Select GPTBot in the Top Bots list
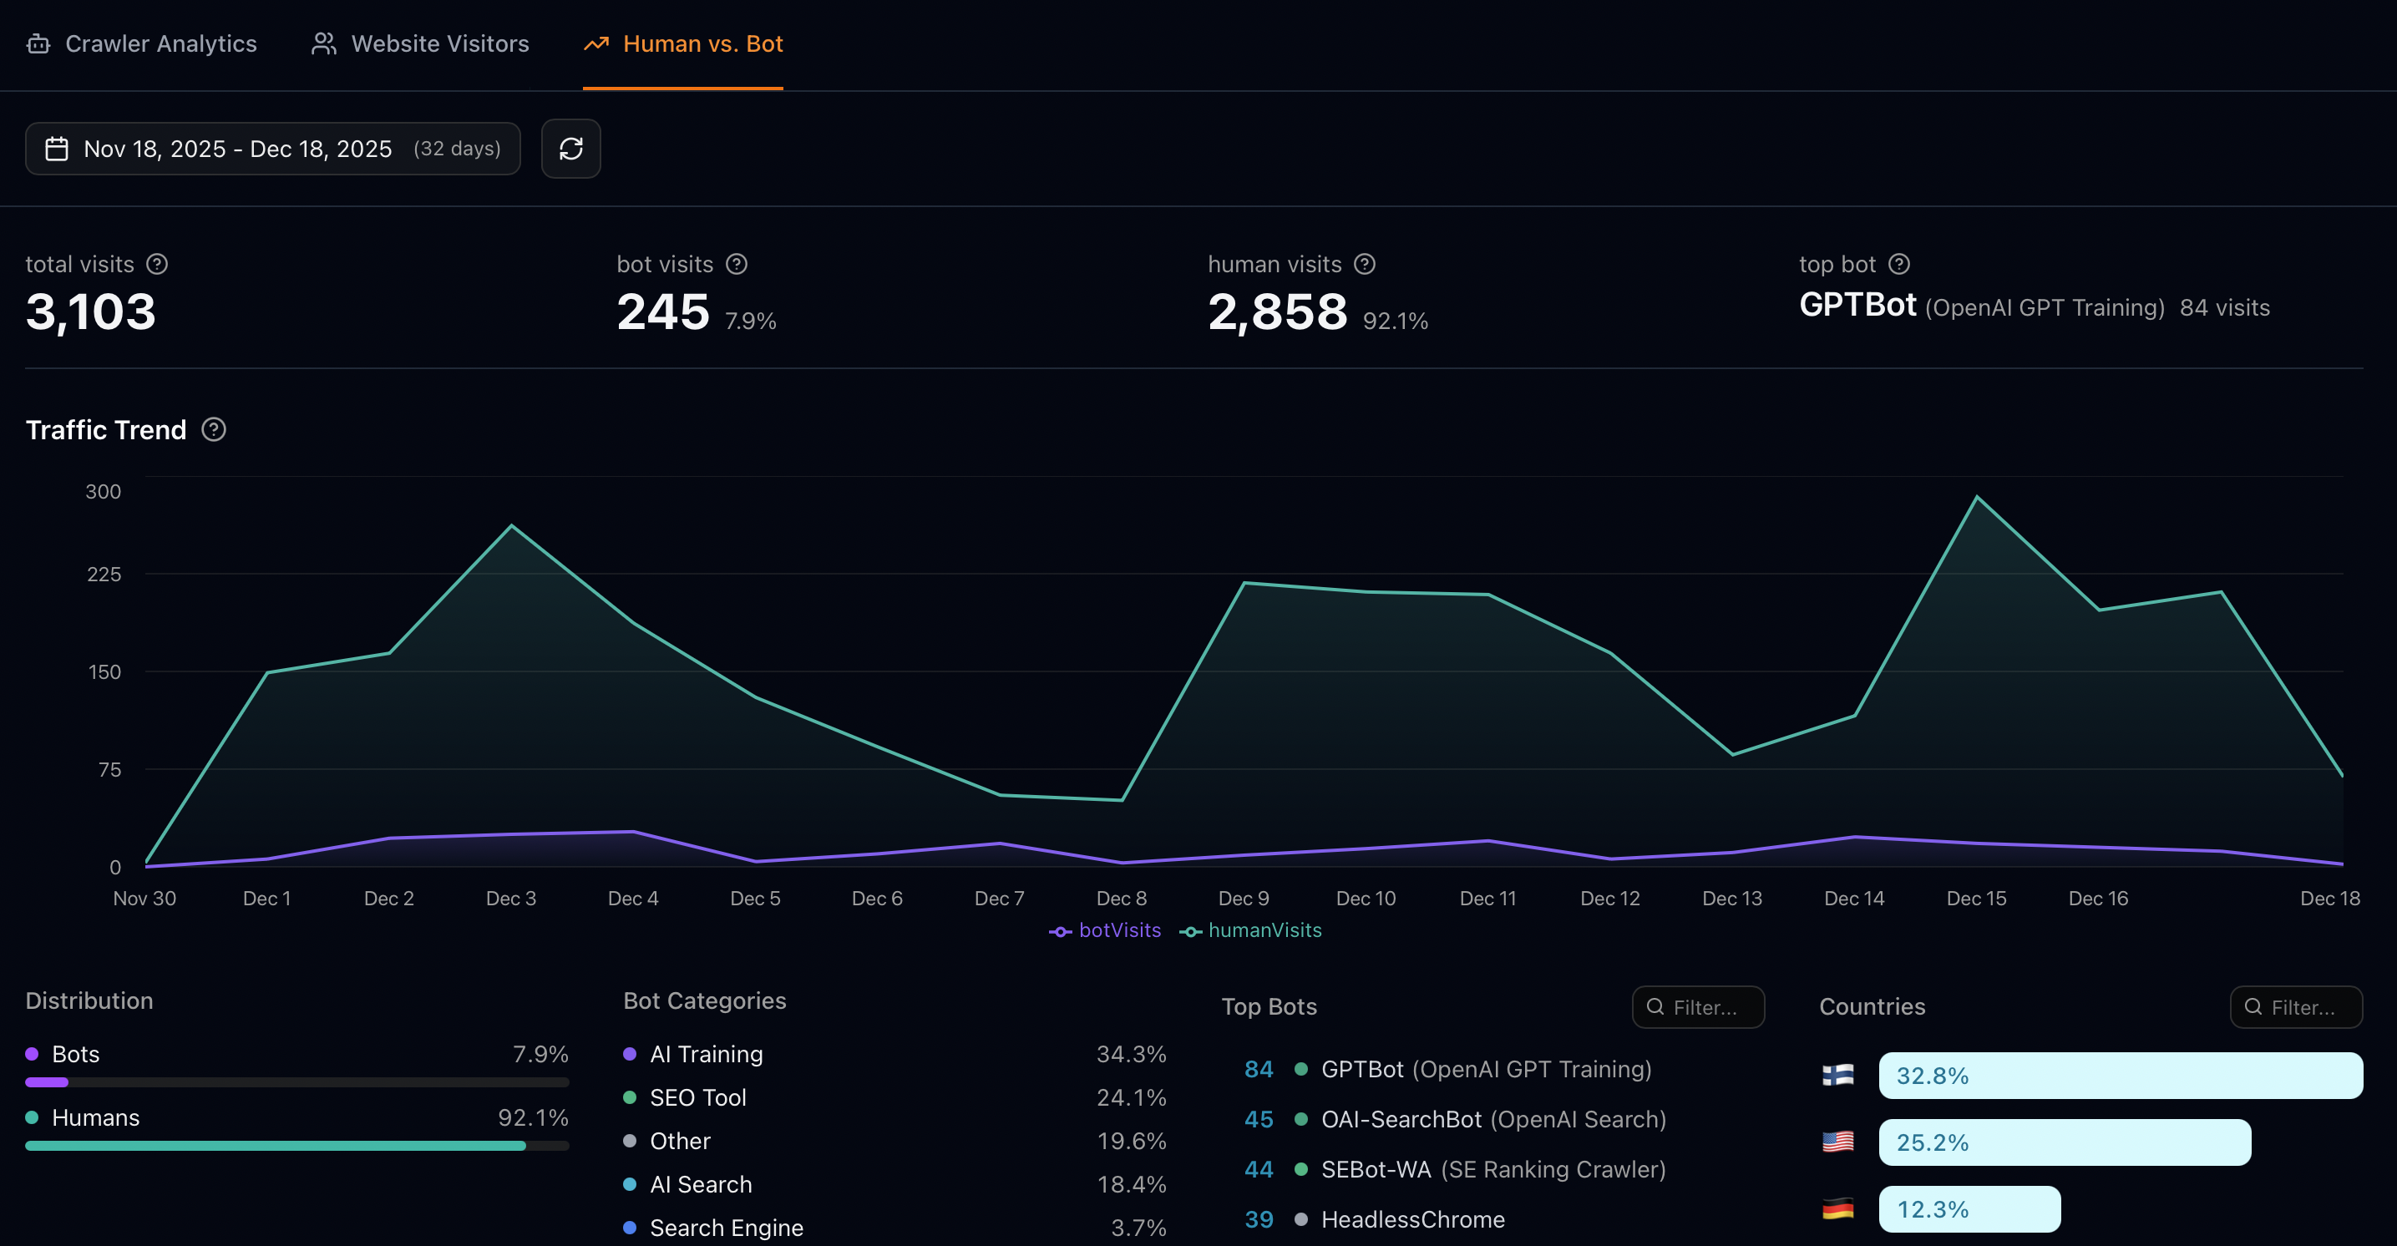 (1486, 1069)
